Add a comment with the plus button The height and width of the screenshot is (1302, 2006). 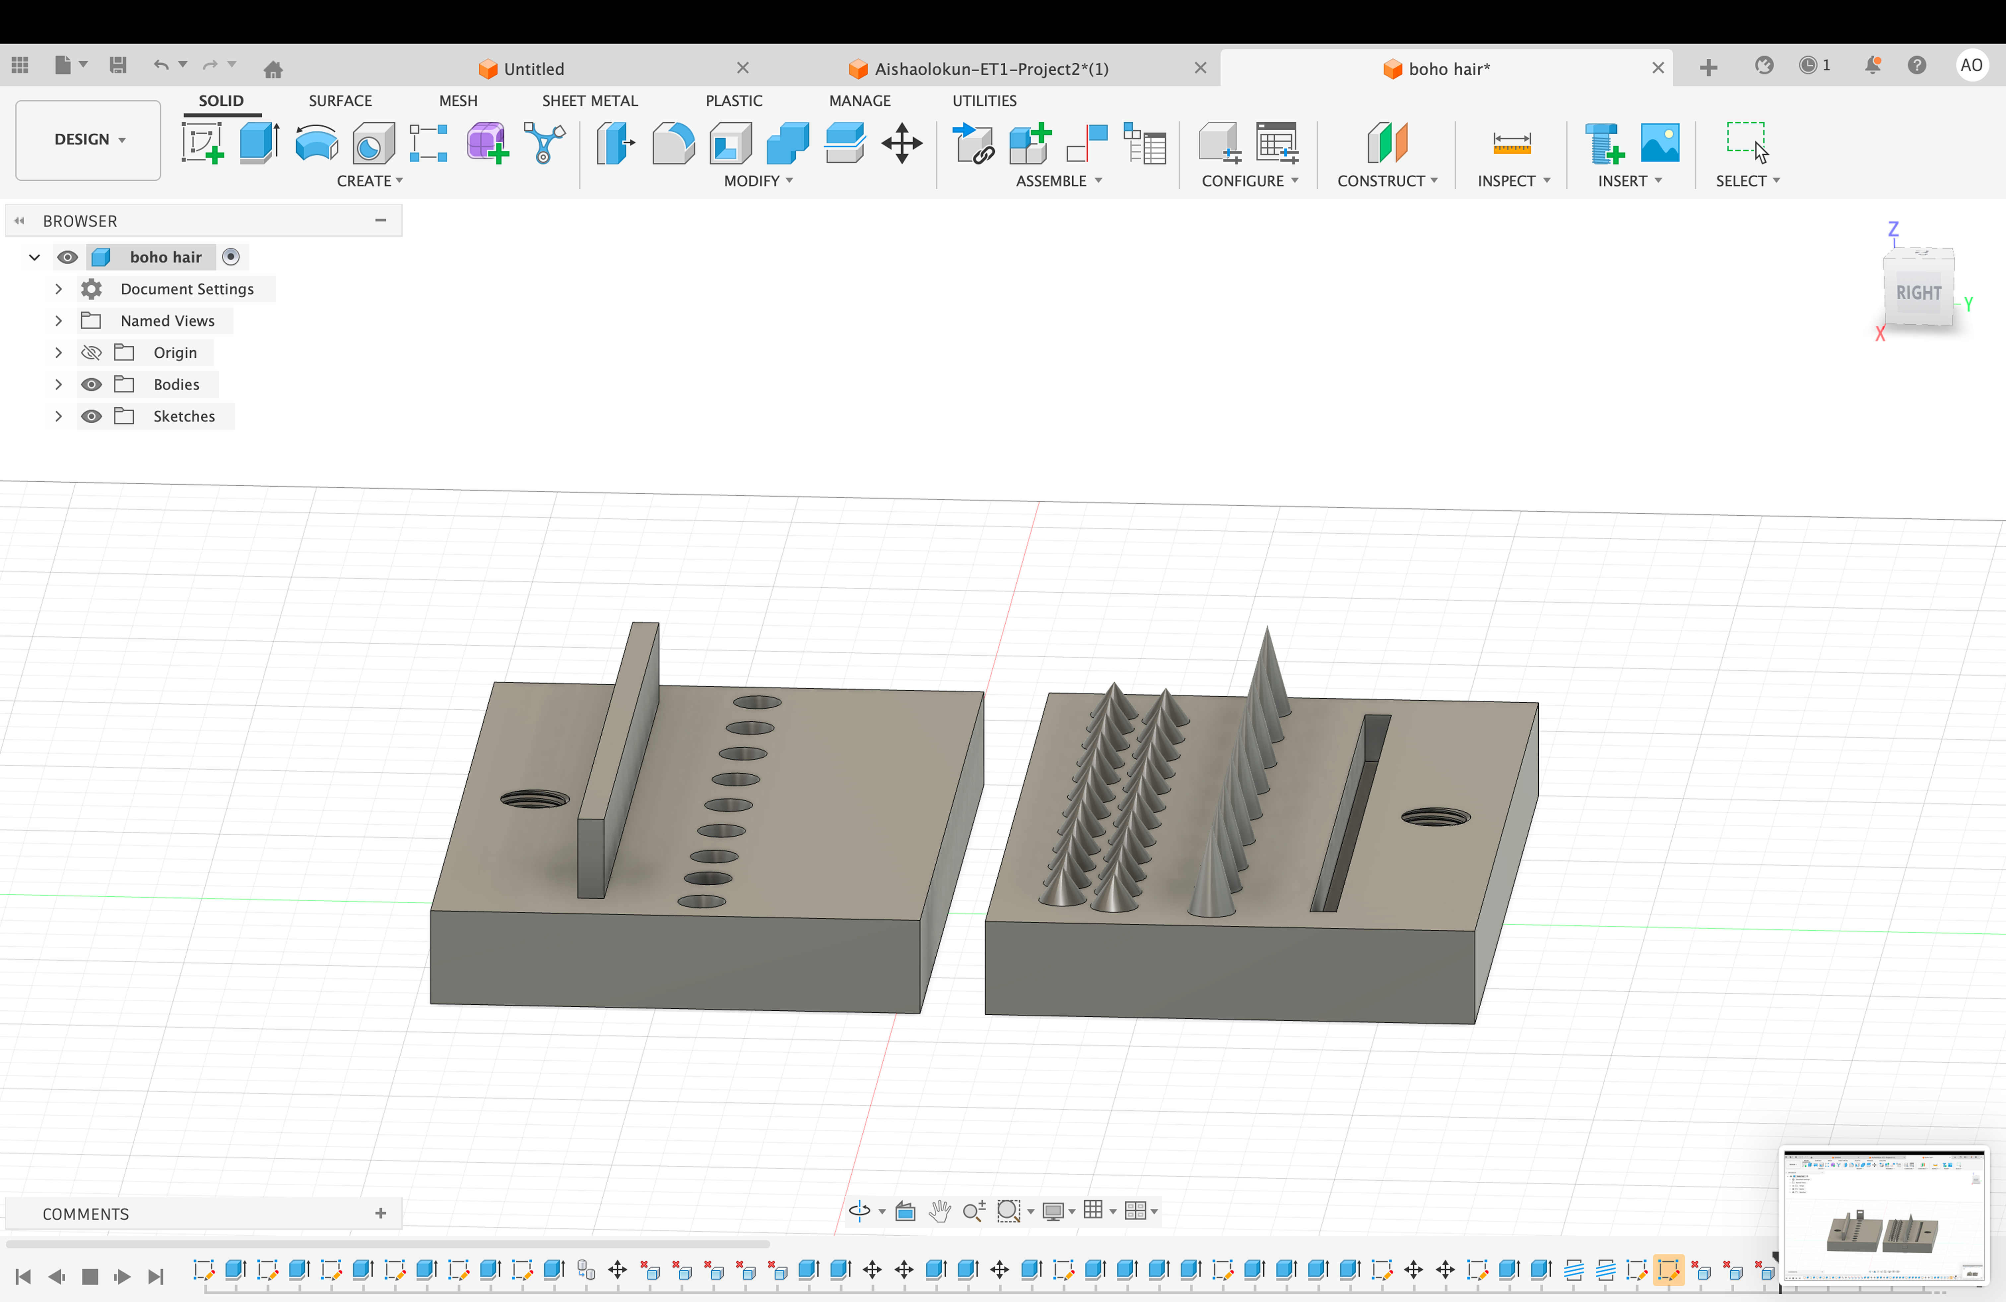click(380, 1213)
